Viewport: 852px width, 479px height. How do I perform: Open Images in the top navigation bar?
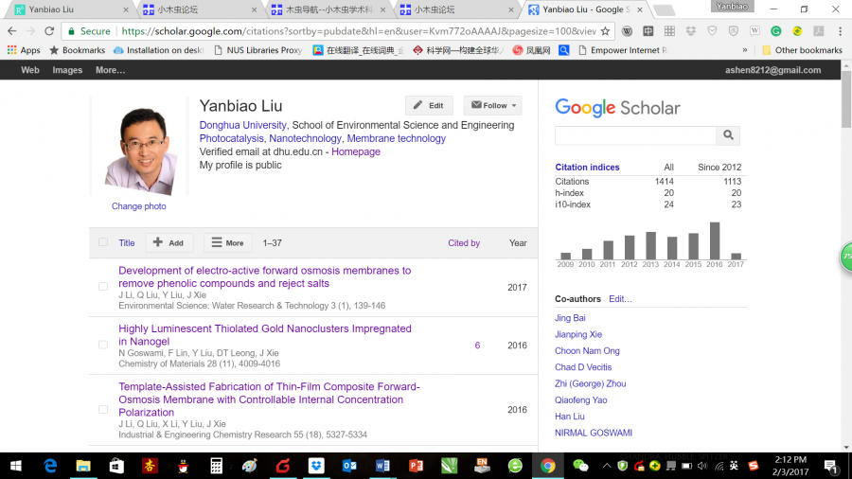67,70
